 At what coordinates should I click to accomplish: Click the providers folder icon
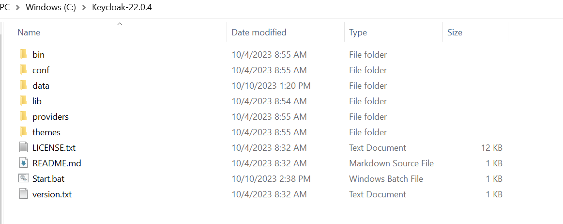(x=23, y=116)
